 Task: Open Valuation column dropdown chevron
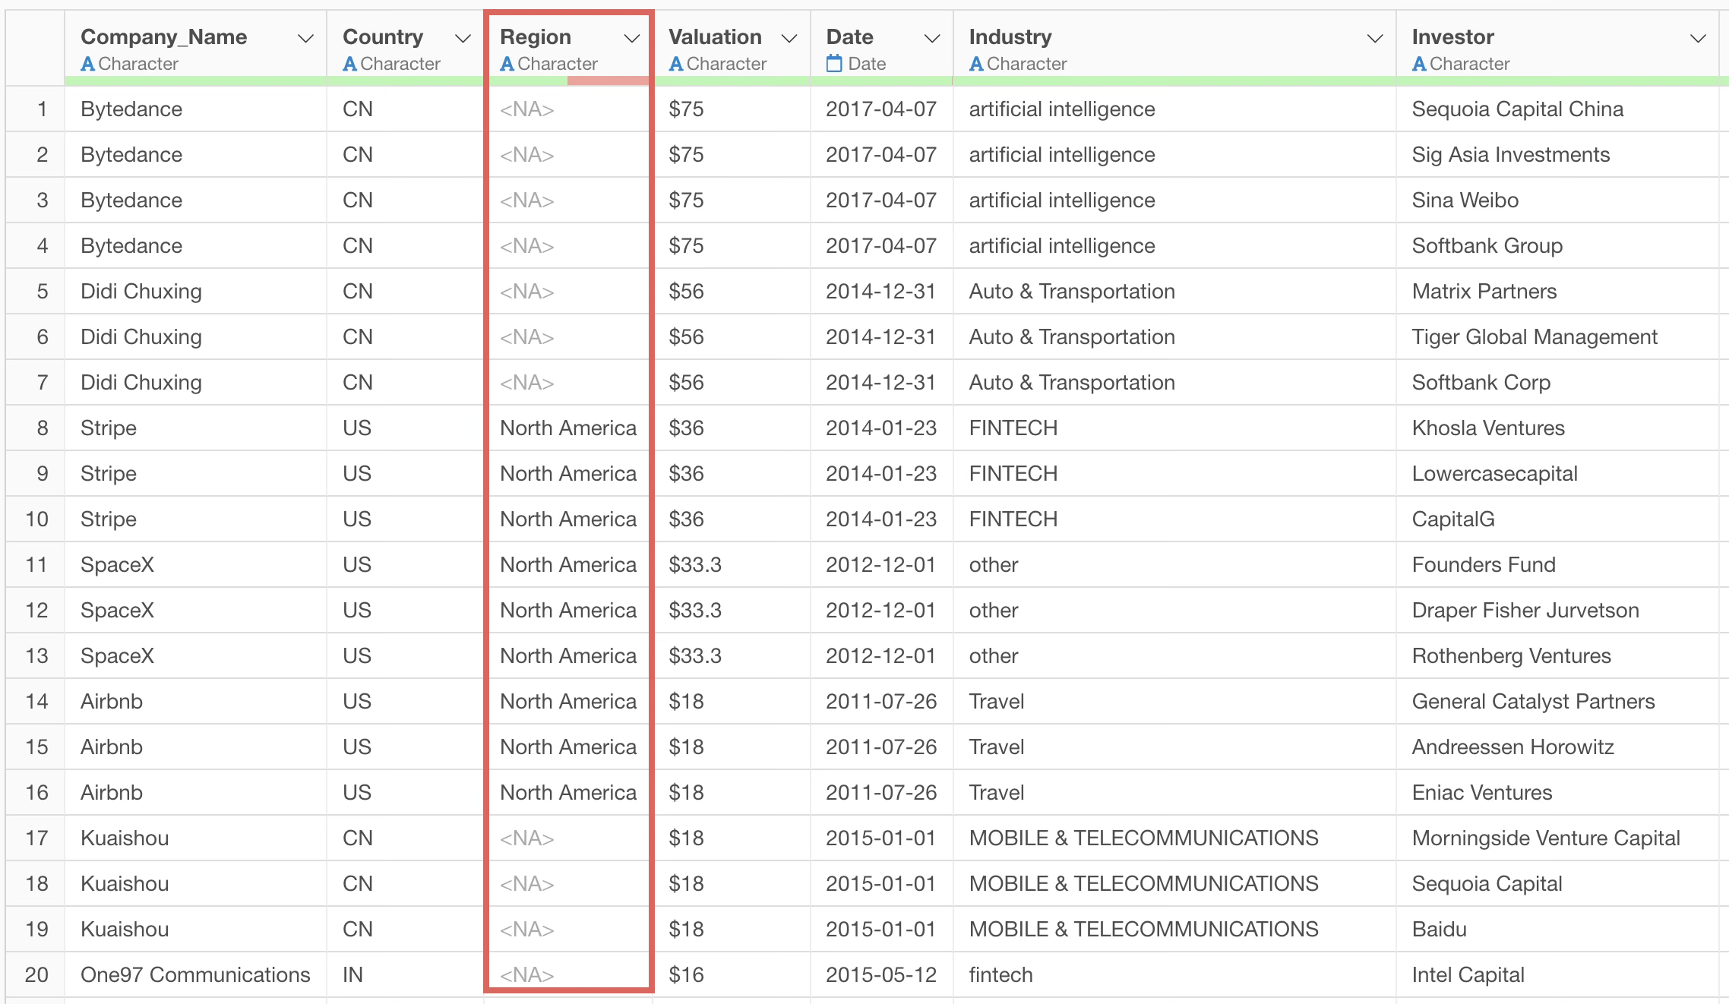[x=789, y=39]
